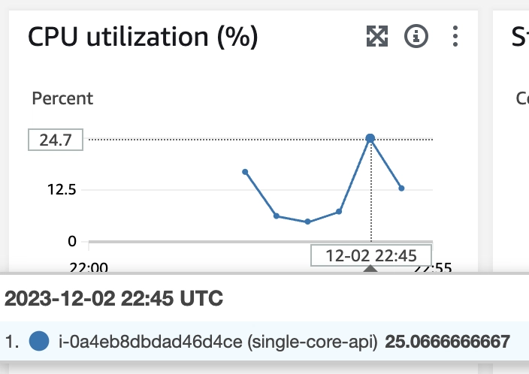The width and height of the screenshot is (529, 374).
Task: Click the Percent axis label
Action: [x=62, y=98]
